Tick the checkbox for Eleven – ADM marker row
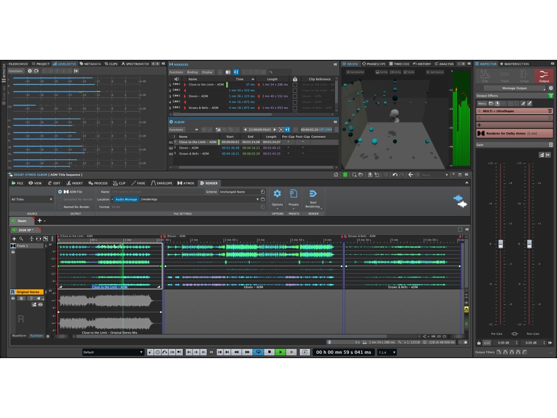 (x=295, y=96)
